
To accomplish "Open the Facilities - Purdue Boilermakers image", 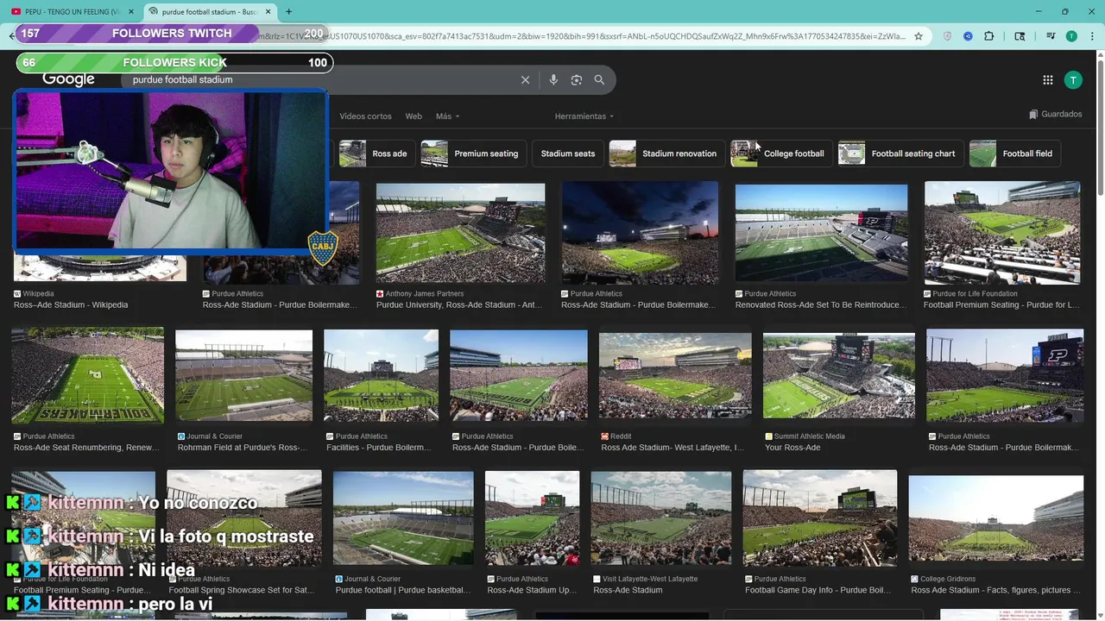I will pos(381,375).
